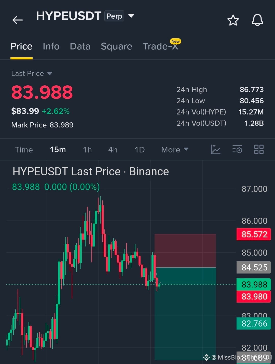Open price alerts bell icon
This screenshot has height=364, width=275.
[x=257, y=20]
